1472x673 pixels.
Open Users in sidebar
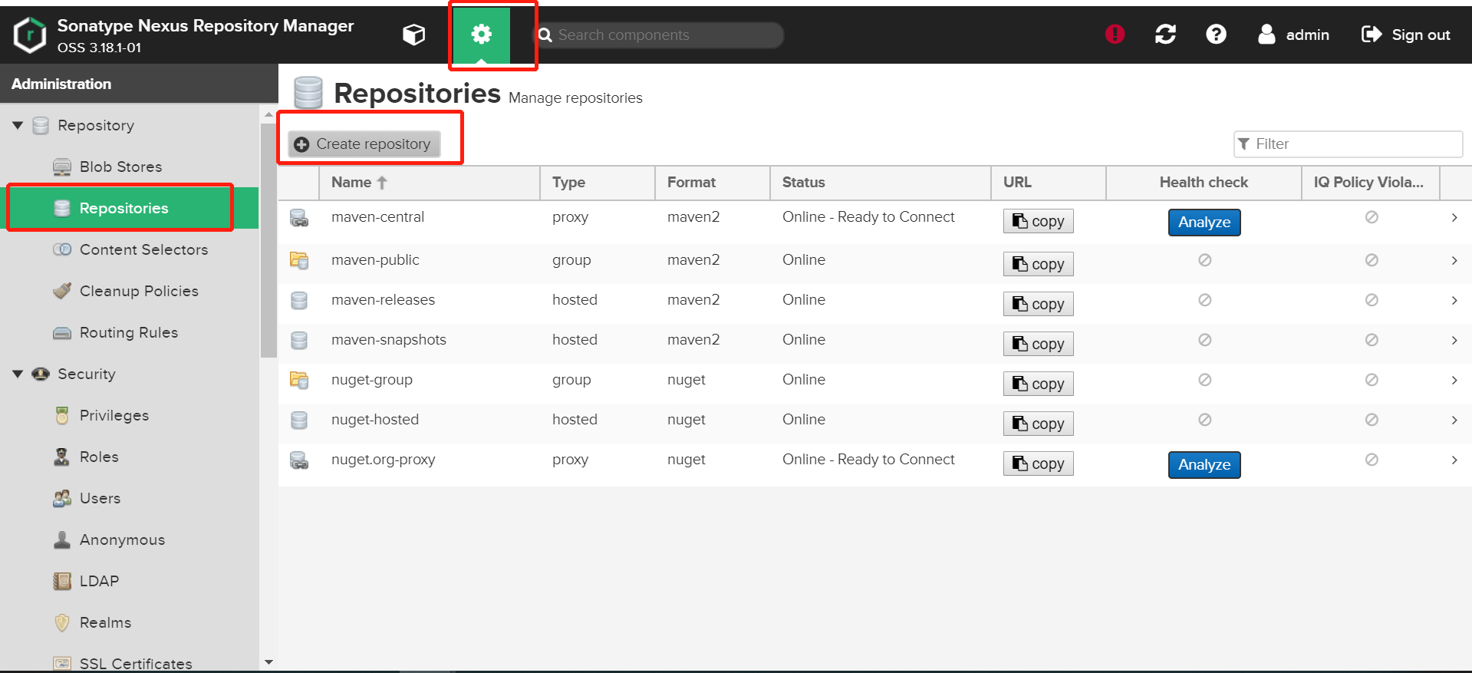[x=100, y=498]
